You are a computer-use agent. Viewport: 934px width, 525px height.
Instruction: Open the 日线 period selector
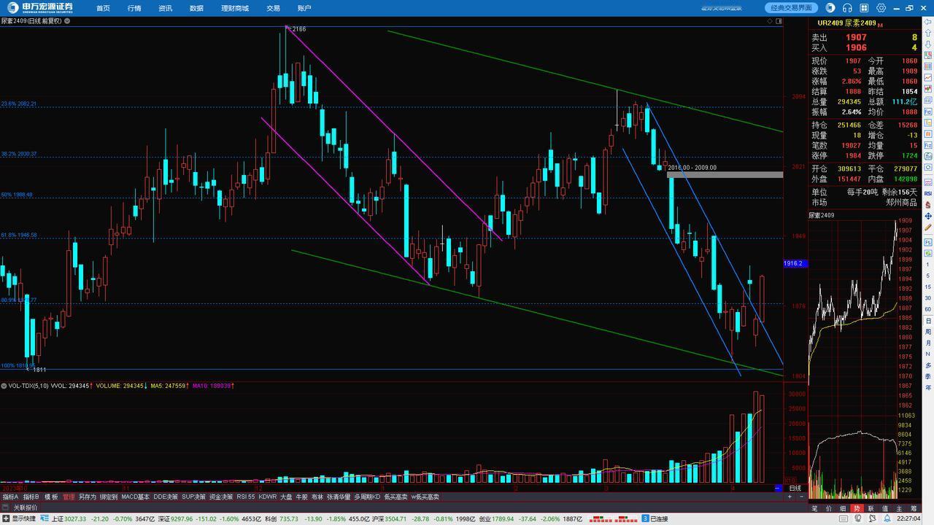(x=795, y=488)
